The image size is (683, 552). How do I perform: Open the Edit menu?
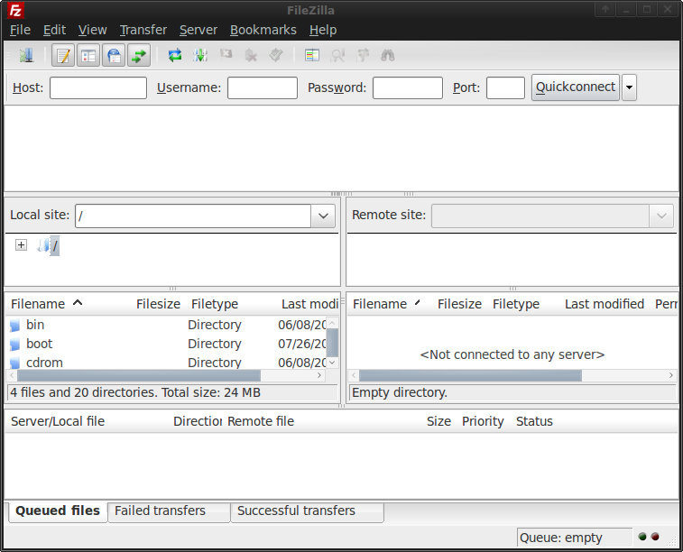(54, 30)
